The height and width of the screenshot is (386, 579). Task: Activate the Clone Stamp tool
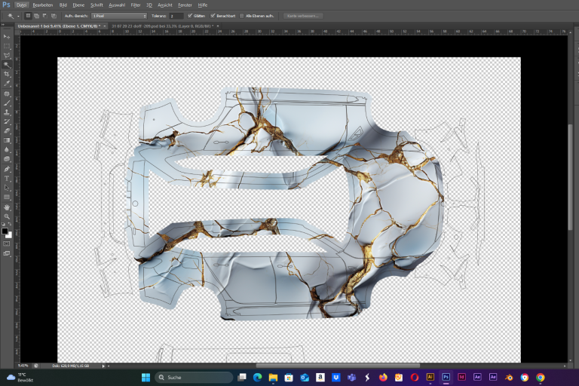(7, 112)
